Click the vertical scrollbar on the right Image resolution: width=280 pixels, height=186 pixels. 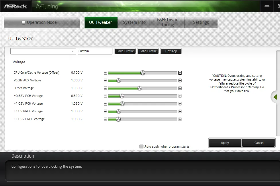(278, 93)
